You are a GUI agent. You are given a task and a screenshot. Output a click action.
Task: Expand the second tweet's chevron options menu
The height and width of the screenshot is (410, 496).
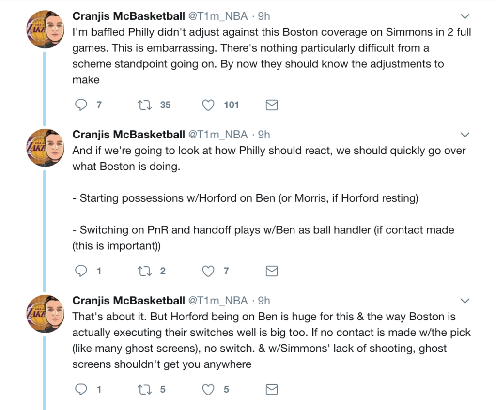[465, 135]
